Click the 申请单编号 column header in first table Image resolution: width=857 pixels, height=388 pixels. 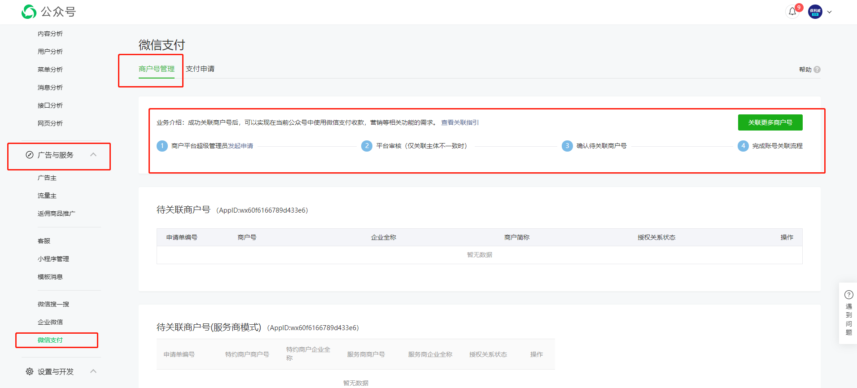182,237
